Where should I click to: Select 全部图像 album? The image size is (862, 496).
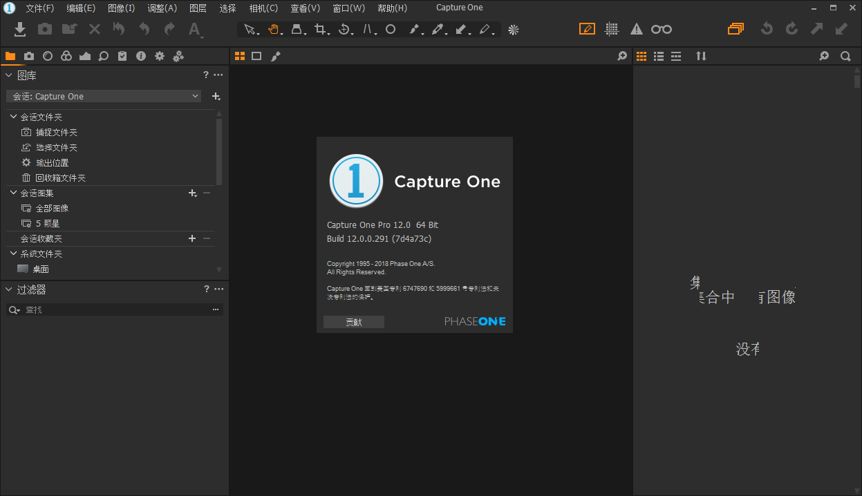[x=53, y=209]
